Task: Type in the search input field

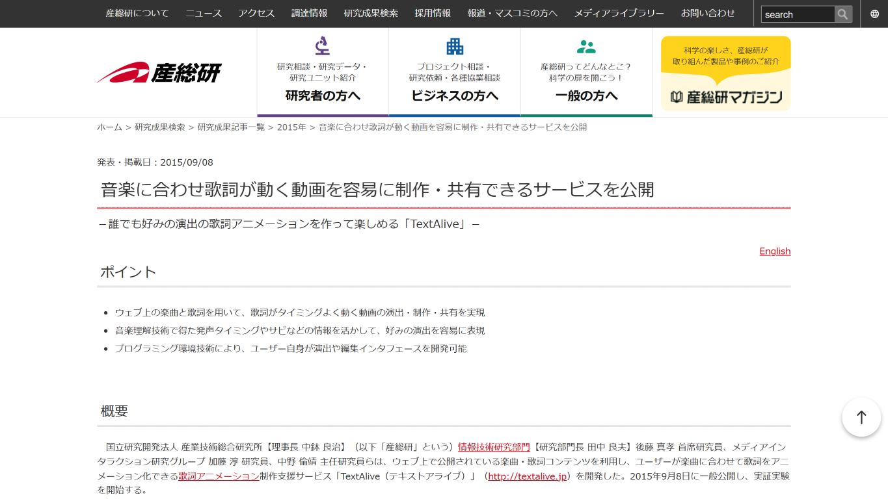Action: coord(797,14)
